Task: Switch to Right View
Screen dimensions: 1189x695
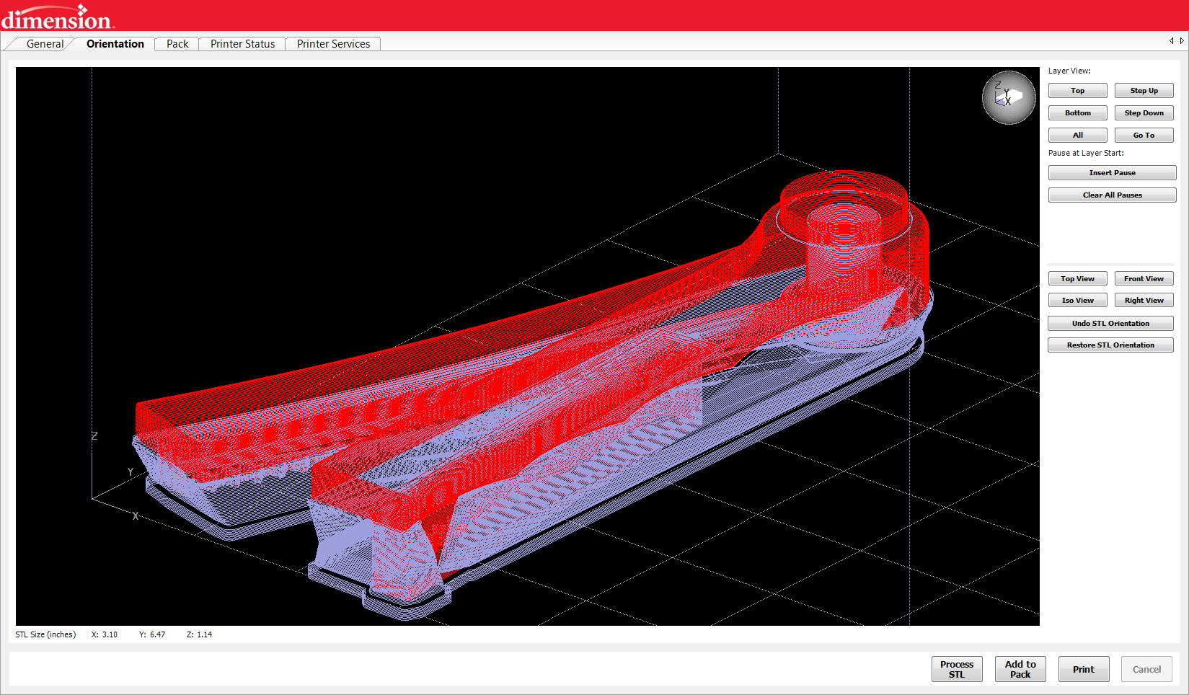Action: coord(1144,301)
